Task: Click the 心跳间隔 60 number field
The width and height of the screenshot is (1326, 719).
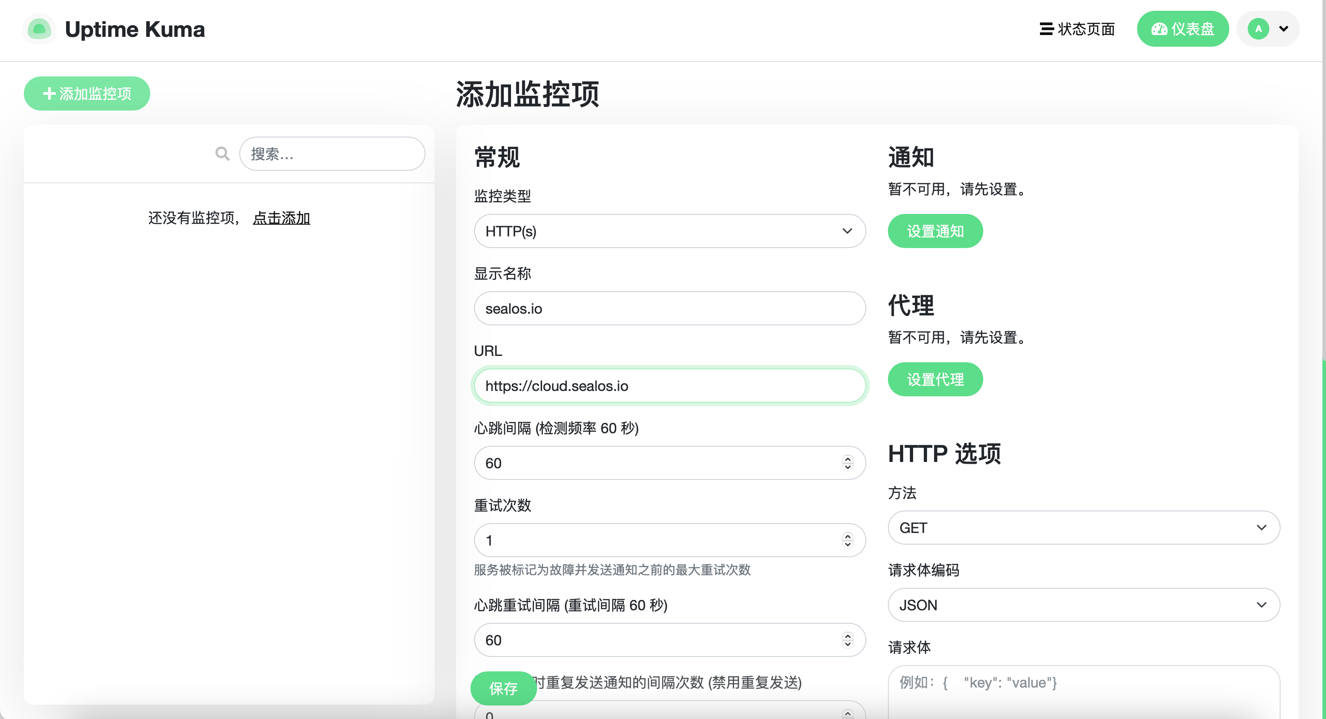Action: click(x=670, y=463)
